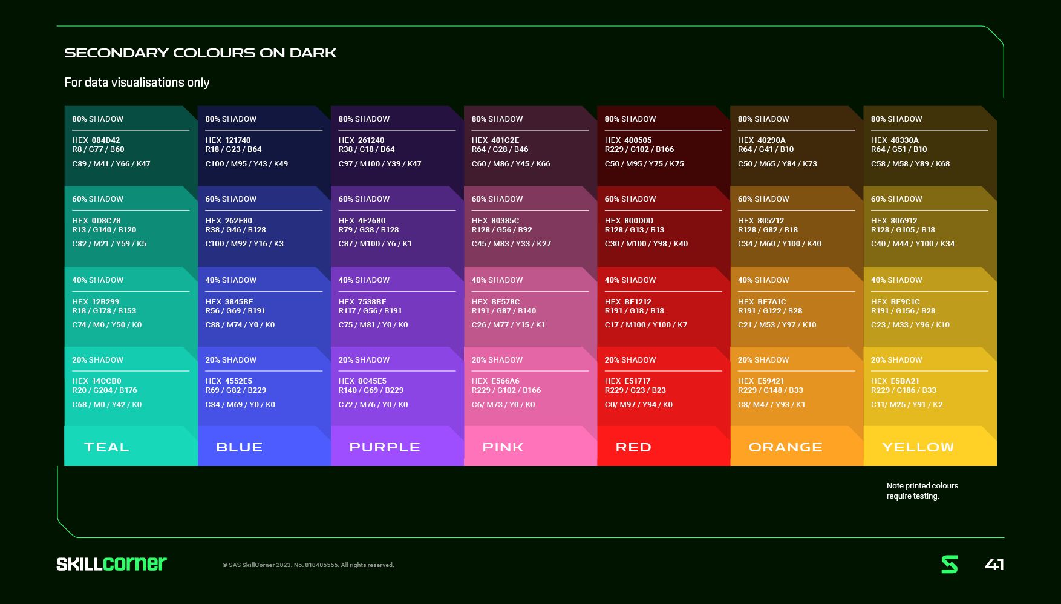Image resolution: width=1061 pixels, height=604 pixels.
Task: Click 'C17 / M100 / Y100 / K7' CMYK value
Action: [646, 325]
